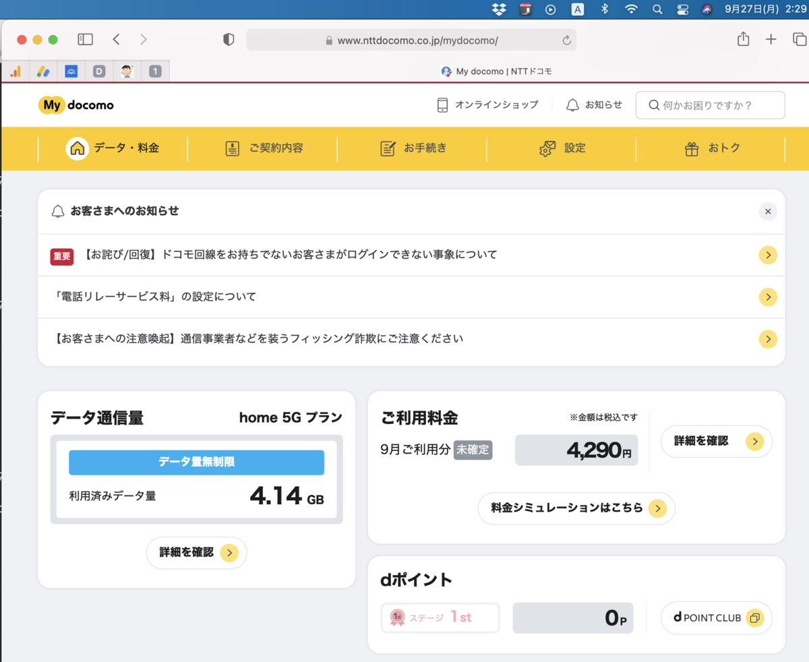Click arrow beside 電話リレーサービス料 notice

pyautogui.click(x=768, y=297)
